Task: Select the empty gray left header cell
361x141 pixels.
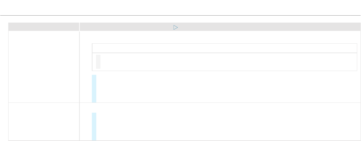Action: (44, 27)
